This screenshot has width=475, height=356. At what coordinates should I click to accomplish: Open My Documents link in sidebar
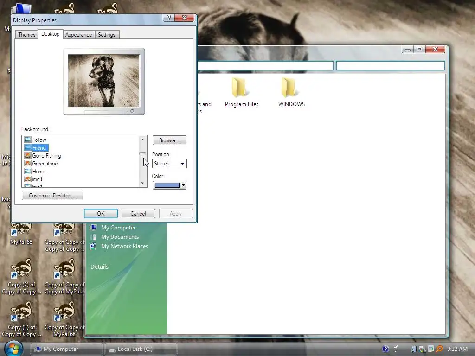(120, 237)
